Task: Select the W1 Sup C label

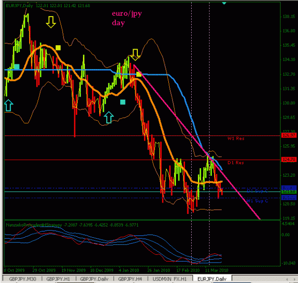Action: point(257,201)
